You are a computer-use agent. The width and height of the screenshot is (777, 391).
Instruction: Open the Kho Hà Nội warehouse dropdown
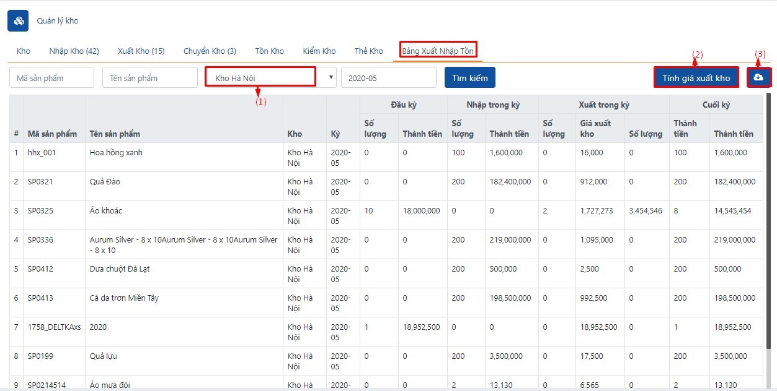click(260, 78)
